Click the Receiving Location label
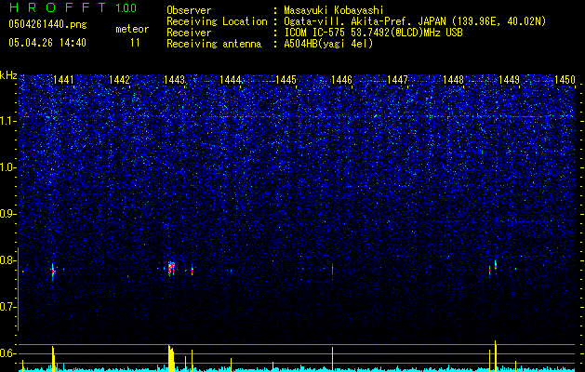This screenshot has height=372, width=585. [217, 21]
